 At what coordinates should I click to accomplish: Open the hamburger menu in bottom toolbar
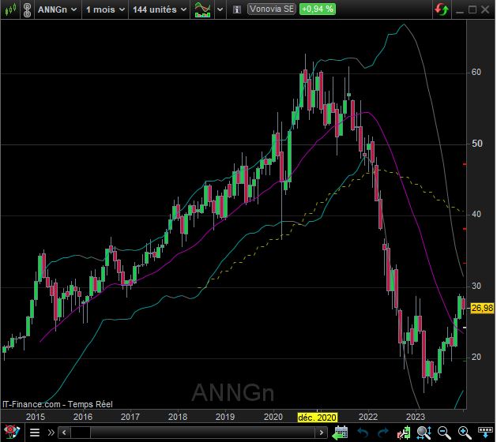(x=35, y=433)
